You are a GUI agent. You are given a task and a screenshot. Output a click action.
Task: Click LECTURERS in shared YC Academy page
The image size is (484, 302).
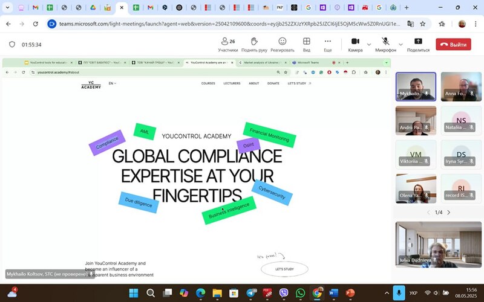(232, 83)
